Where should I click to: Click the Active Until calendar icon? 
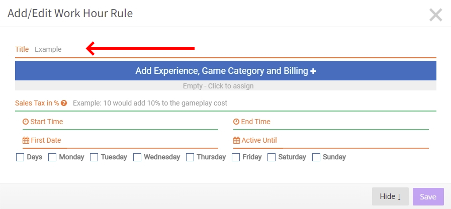click(236, 140)
